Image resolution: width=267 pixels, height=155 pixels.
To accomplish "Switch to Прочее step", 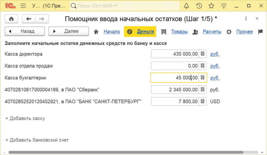I will pos(245,32).
